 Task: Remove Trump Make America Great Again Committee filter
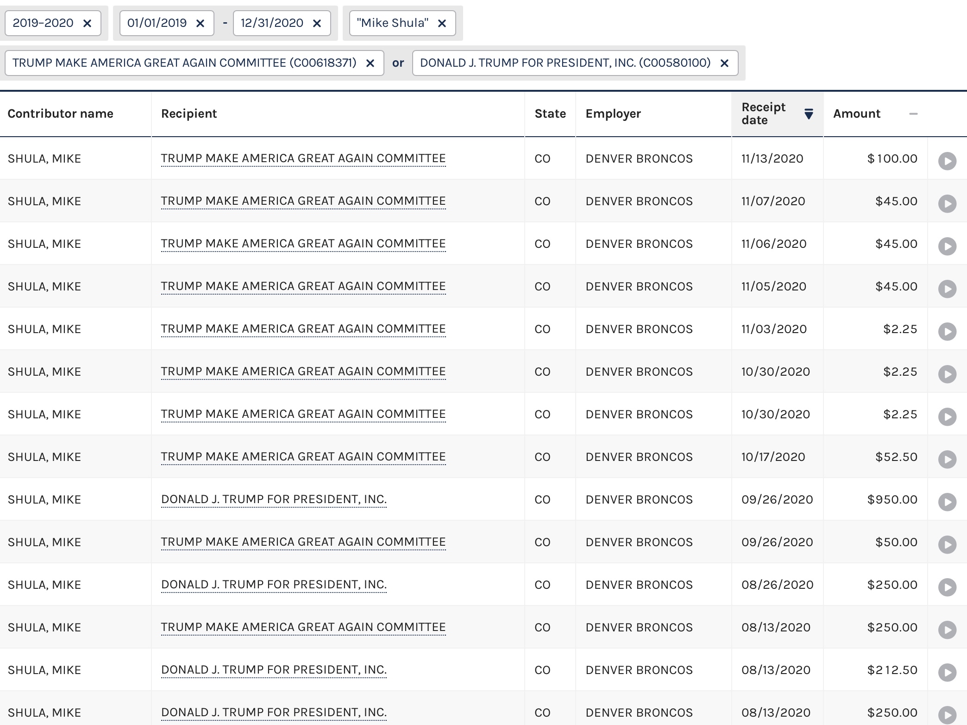point(370,63)
